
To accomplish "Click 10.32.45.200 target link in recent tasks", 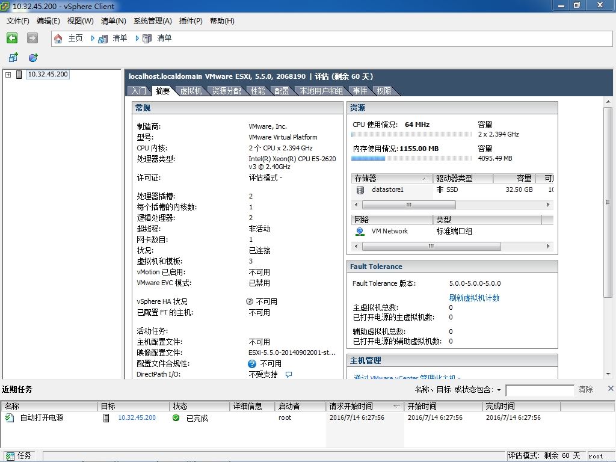I will click(137, 417).
